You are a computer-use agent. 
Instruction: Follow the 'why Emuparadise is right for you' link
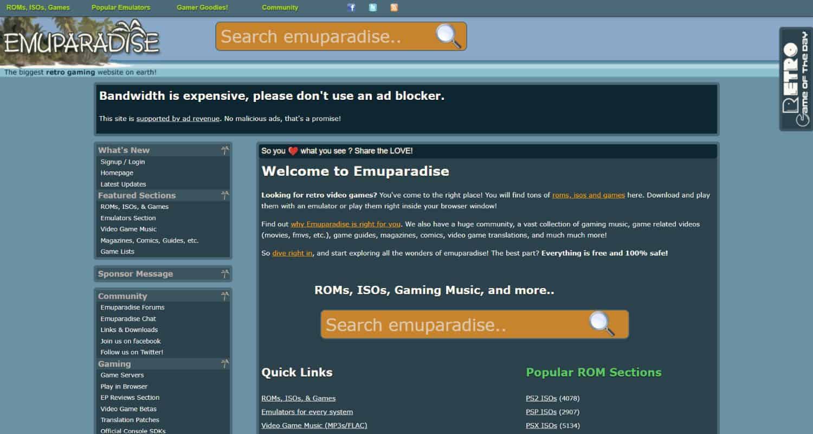point(345,224)
